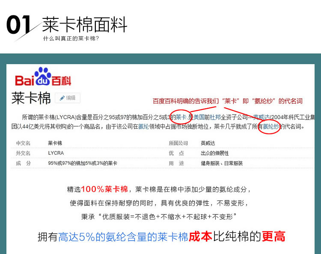
Task: Open the circled 氨纶纱 hyperlink
Action: [271, 127]
